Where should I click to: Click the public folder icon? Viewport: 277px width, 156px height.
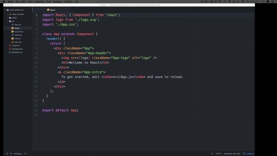[10, 18]
